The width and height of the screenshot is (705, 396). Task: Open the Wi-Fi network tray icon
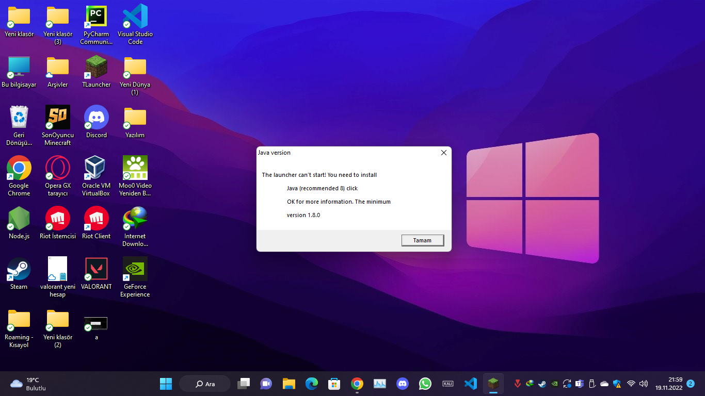click(x=631, y=384)
